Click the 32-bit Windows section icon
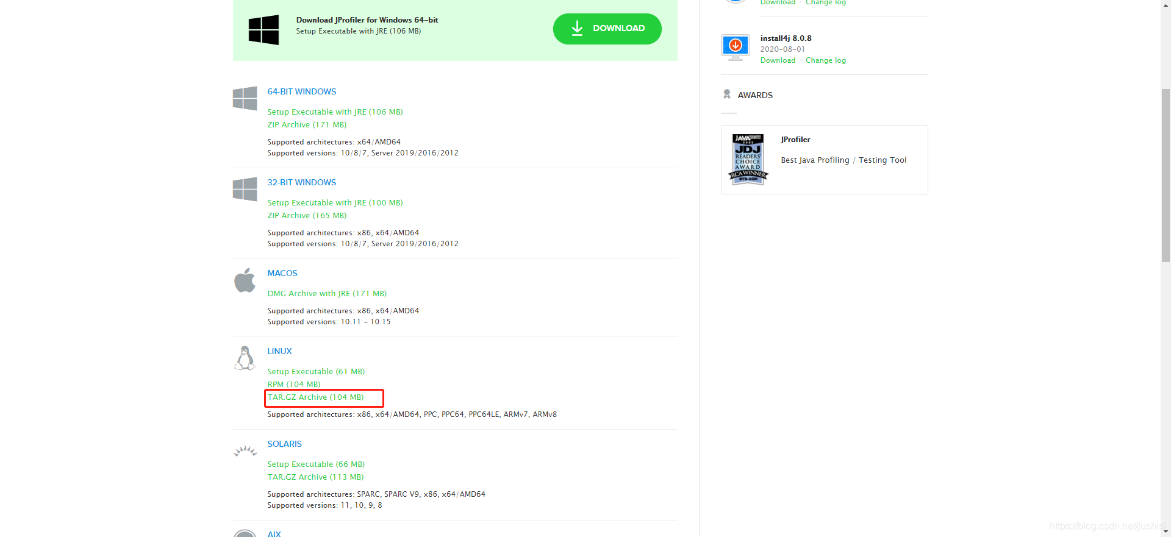The image size is (1171, 537). (x=245, y=189)
